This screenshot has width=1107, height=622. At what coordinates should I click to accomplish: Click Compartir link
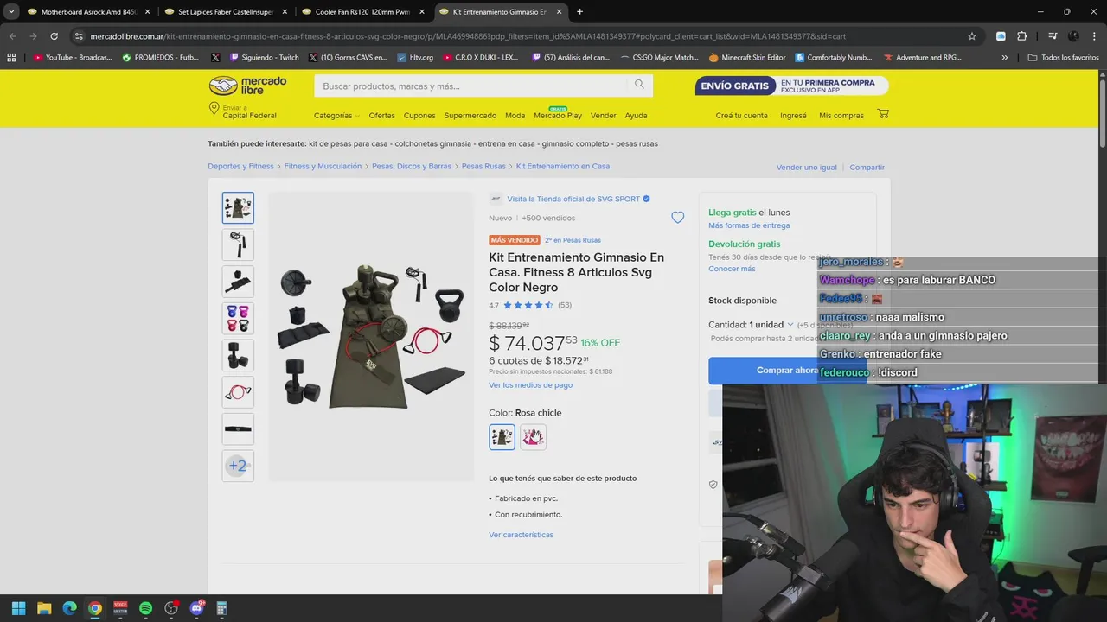tap(867, 168)
